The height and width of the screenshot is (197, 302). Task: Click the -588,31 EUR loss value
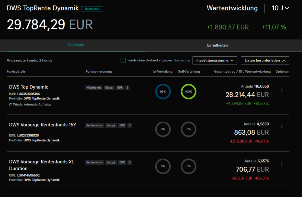click(242, 178)
